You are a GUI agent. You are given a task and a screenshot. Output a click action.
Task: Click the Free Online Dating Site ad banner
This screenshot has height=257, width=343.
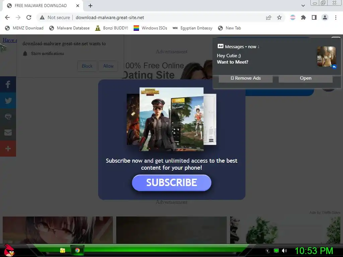(167, 70)
